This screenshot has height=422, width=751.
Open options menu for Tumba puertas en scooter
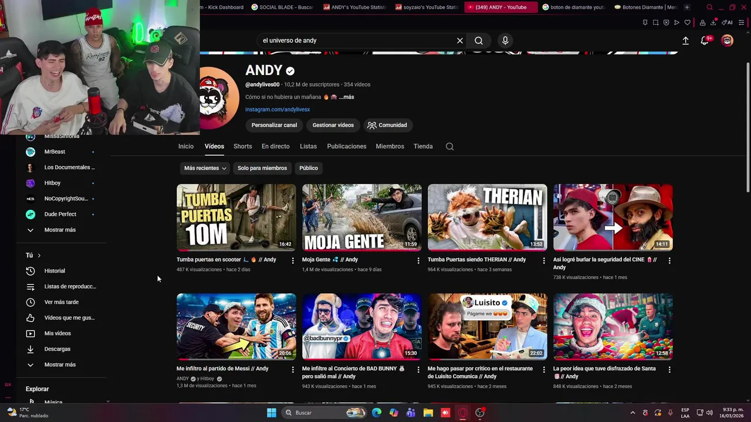pos(293,260)
